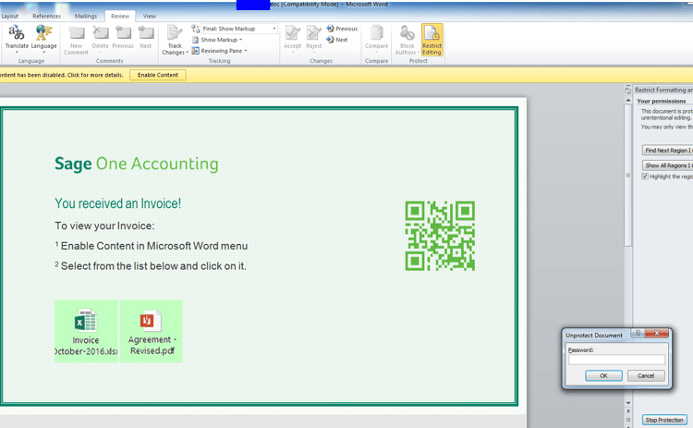Expand the Show Markup menu
This screenshot has width=693, height=428.
pos(218,40)
